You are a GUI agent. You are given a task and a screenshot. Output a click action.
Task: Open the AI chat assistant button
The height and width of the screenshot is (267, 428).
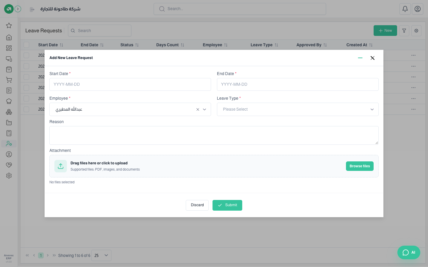(409, 252)
